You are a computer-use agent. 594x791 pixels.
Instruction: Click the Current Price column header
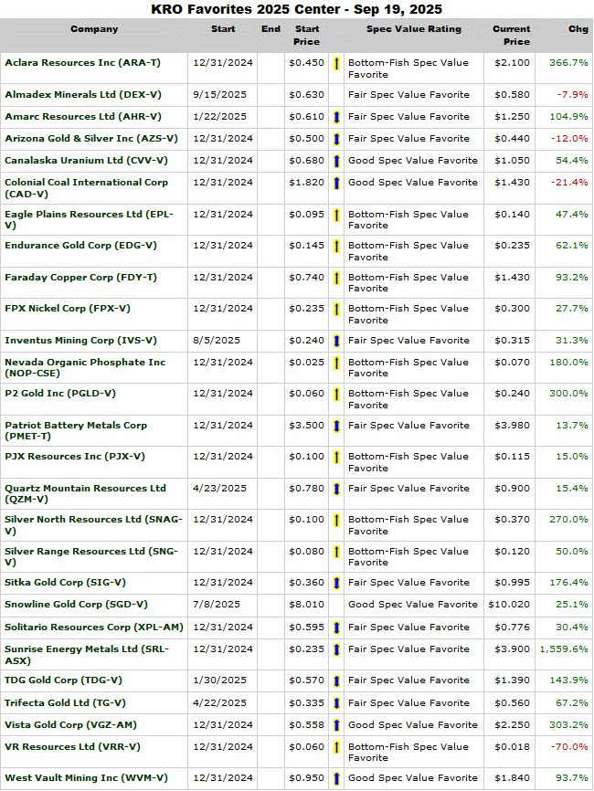point(511,36)
